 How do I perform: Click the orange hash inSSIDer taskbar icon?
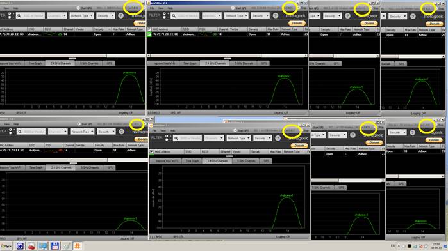78,246
